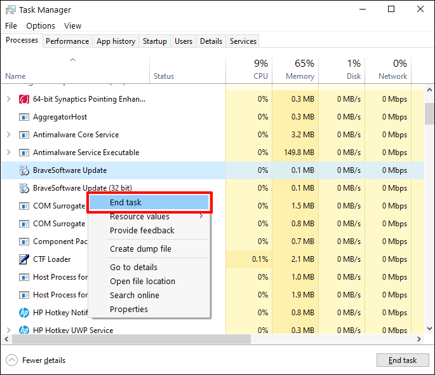Viewport: 435px width, 375px height.
Task: Switch to the Users tab
Action: [184, 41]
